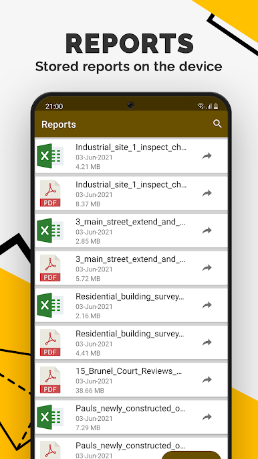
Task: Share the 5.72 MB 3_main_street PDF report
Action: coord(207,268)
